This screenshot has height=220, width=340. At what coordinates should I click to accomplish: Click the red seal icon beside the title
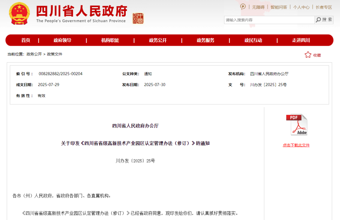(138, 18)
